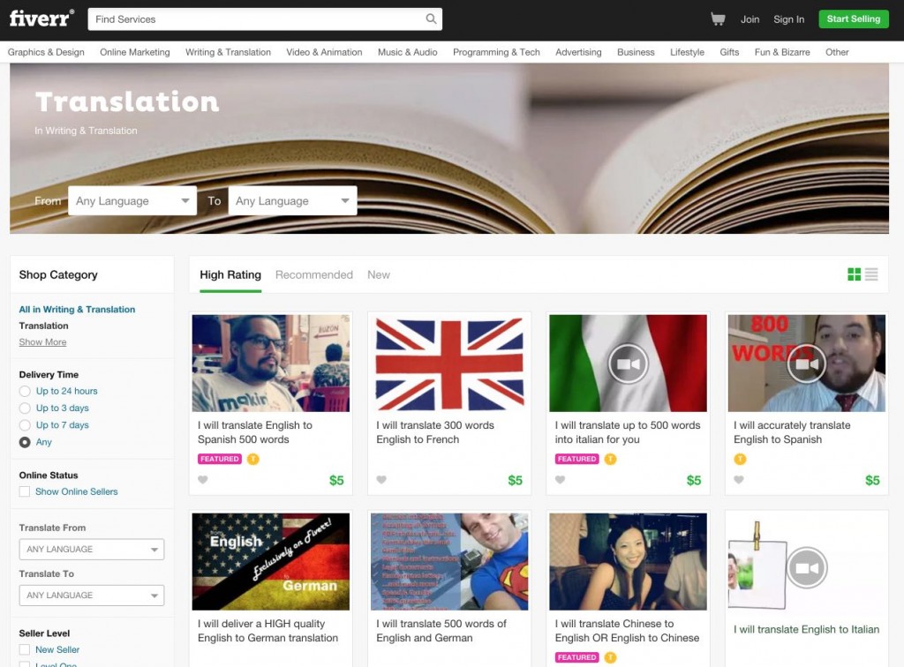
Task: Enable Show Online Sellers filter
Action: (x=24, y=491)
